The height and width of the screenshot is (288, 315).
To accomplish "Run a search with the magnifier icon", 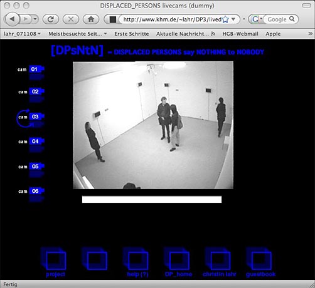I will point(292,19).
